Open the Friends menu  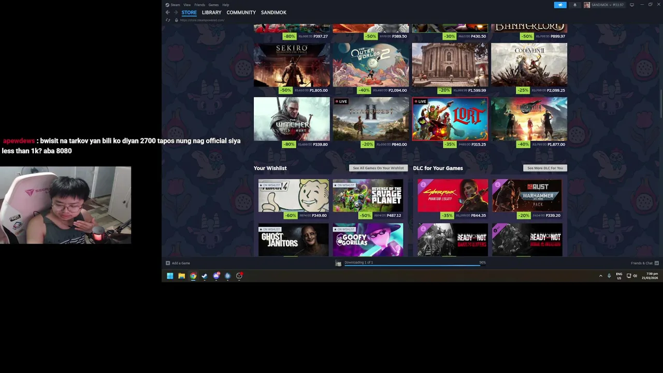[199, 5]
